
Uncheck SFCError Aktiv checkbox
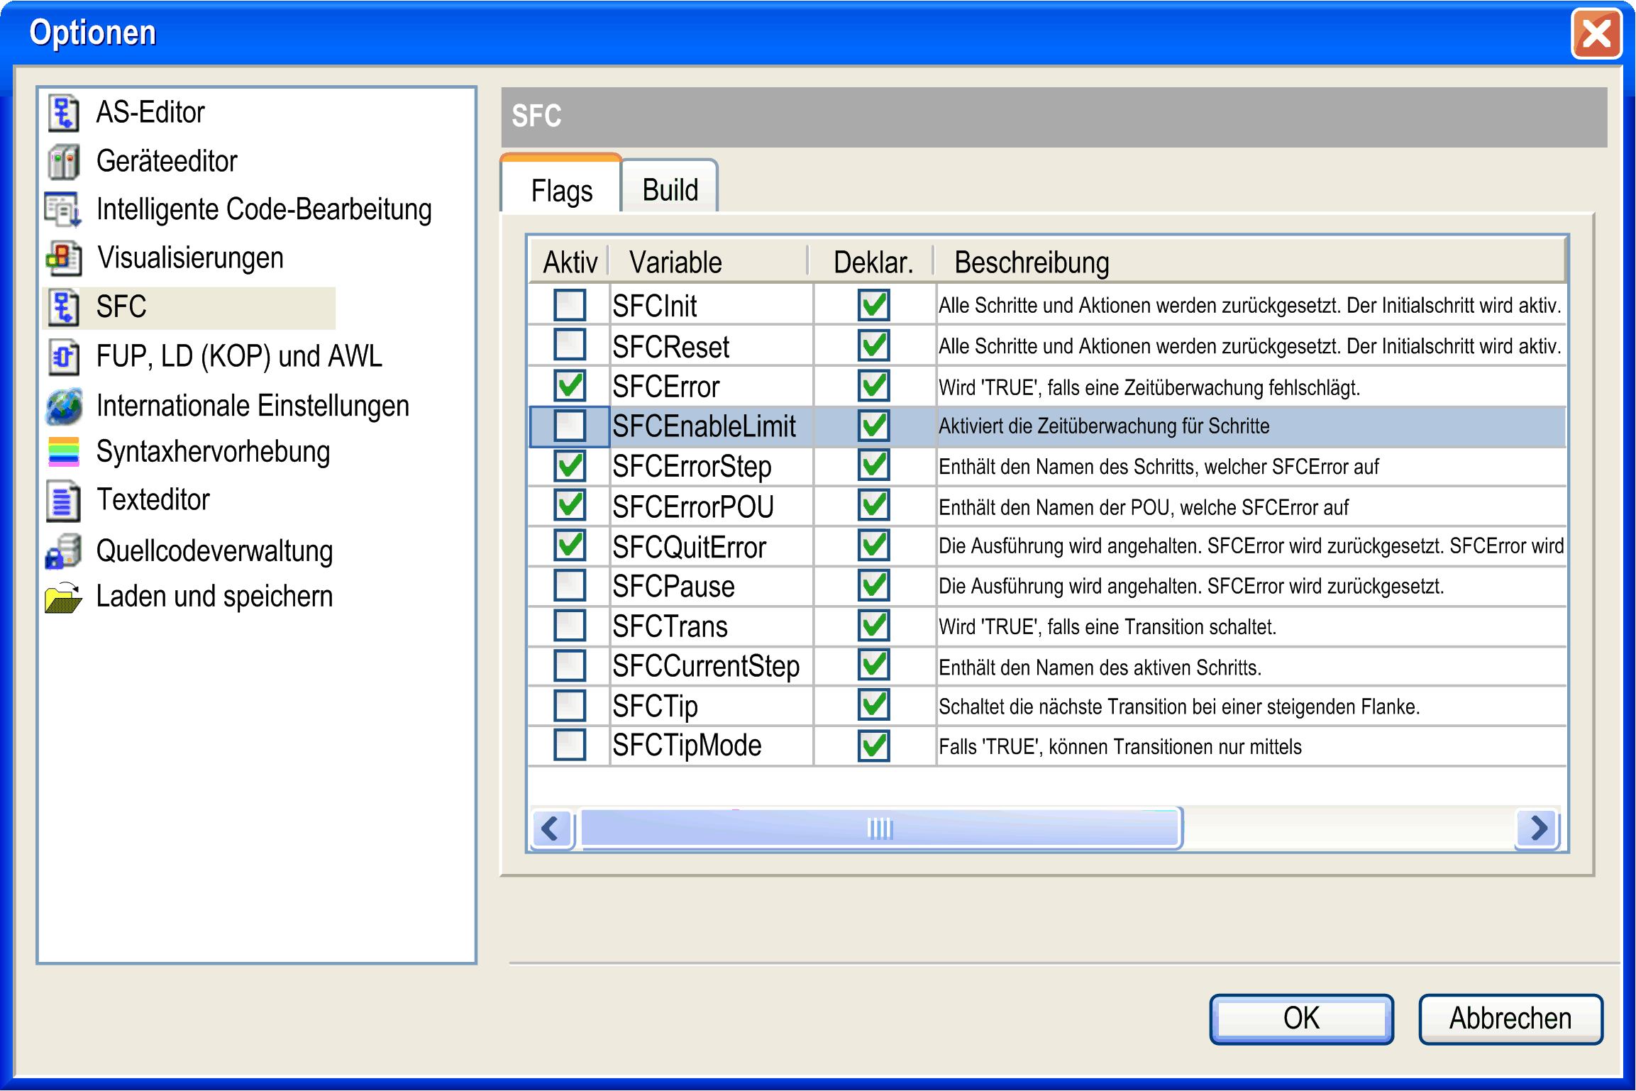[x=570, y=387]
